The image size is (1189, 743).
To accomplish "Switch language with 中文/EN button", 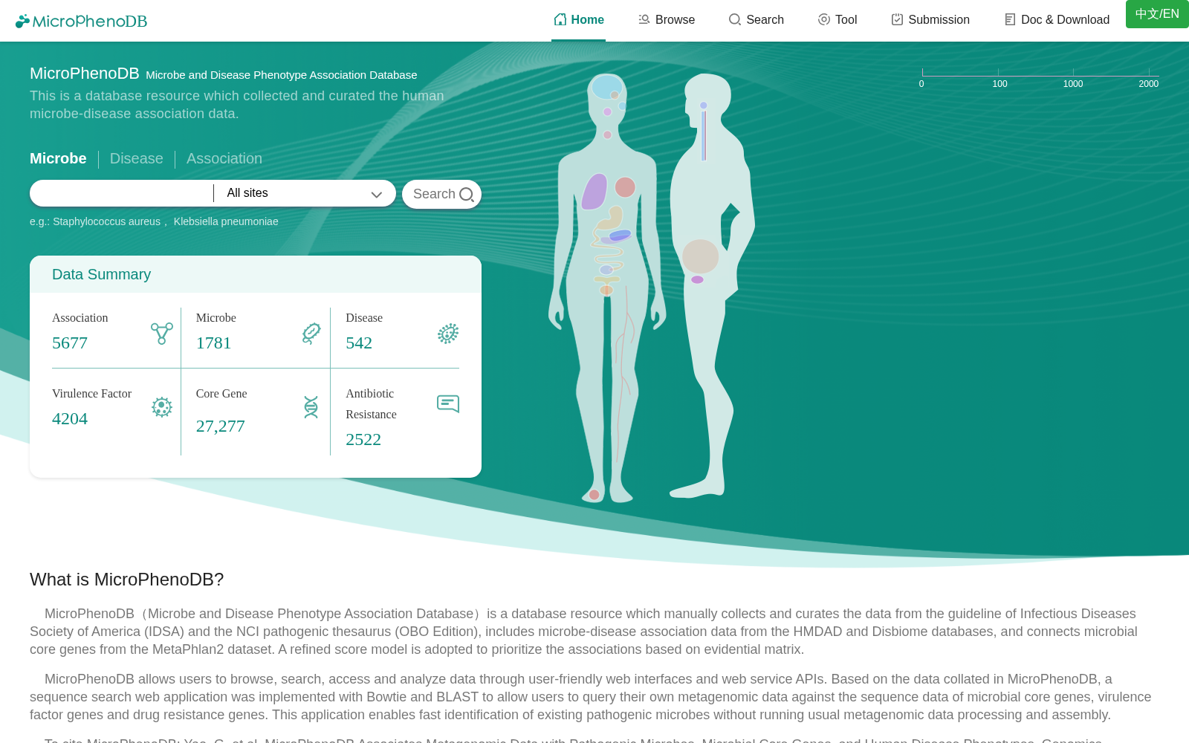I will tap(1157, 14).
